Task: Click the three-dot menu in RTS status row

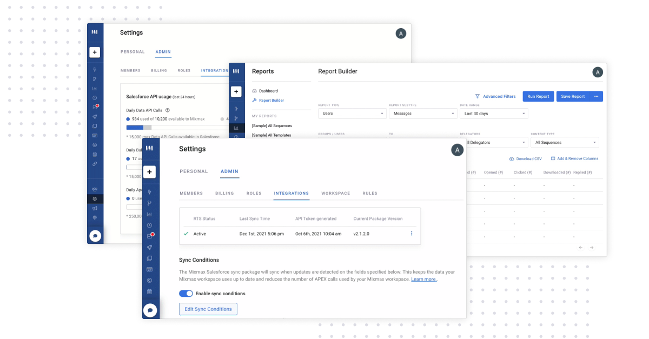Action: click(x=412, y=234)
